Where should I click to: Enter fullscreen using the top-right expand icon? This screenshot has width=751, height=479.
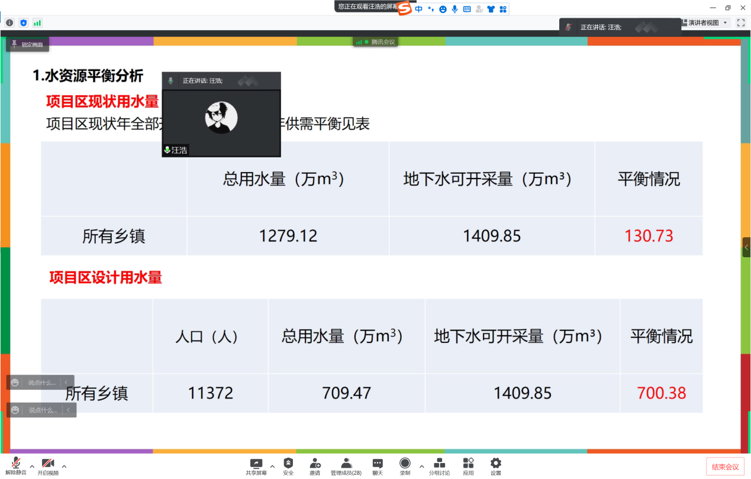741,22
